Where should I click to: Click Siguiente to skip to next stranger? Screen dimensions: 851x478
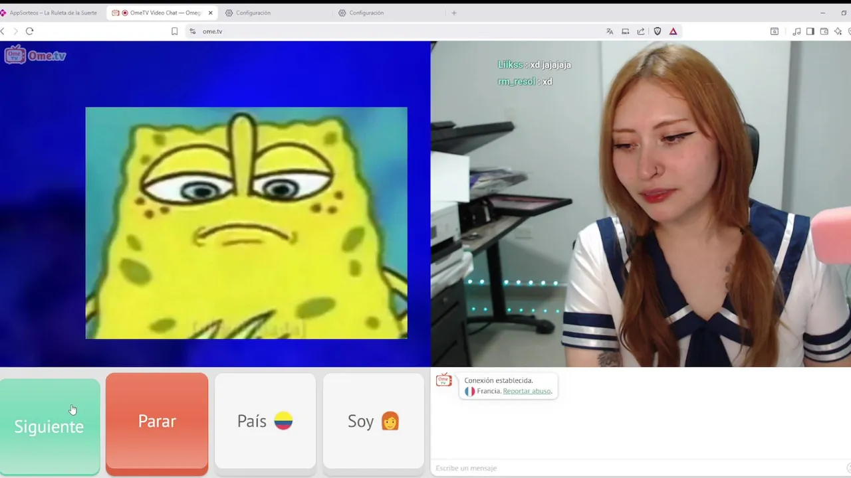[49, 426]
